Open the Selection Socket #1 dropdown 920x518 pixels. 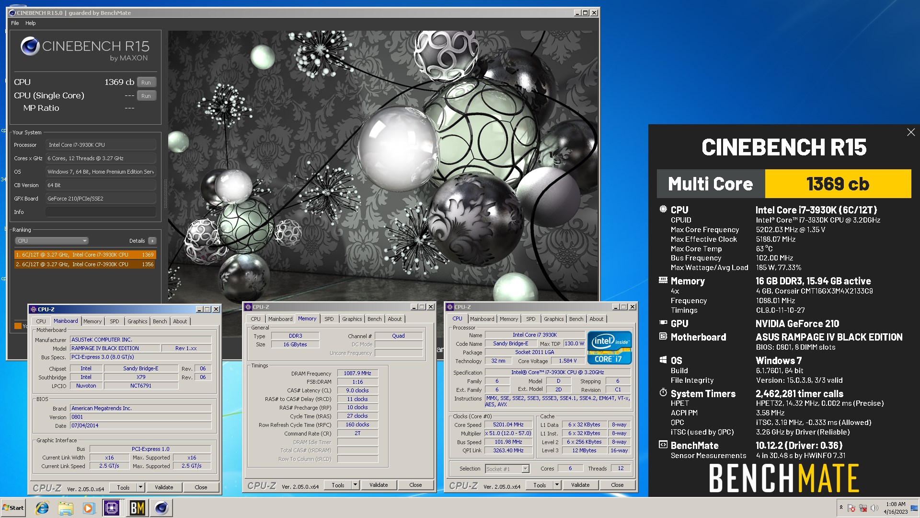pos(507,469)
